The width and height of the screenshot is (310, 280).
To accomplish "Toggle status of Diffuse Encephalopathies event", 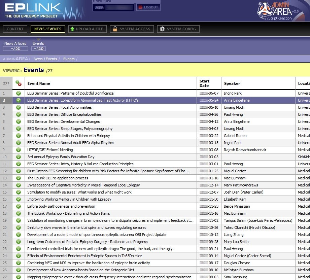I will (x=19, y=114).
